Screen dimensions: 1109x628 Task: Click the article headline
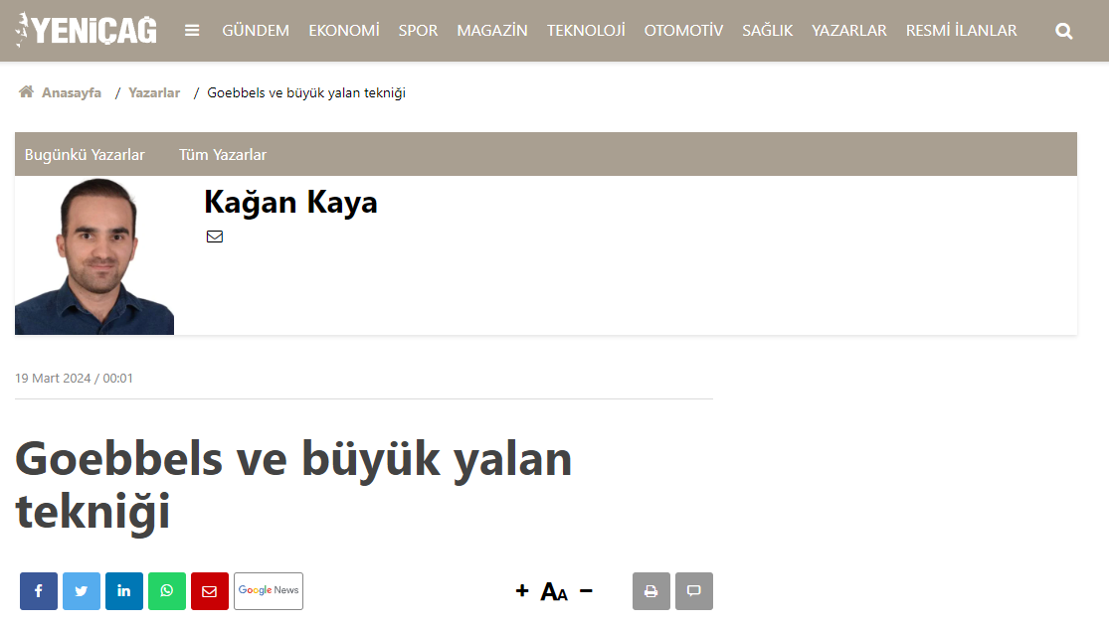tap(293, 485)
